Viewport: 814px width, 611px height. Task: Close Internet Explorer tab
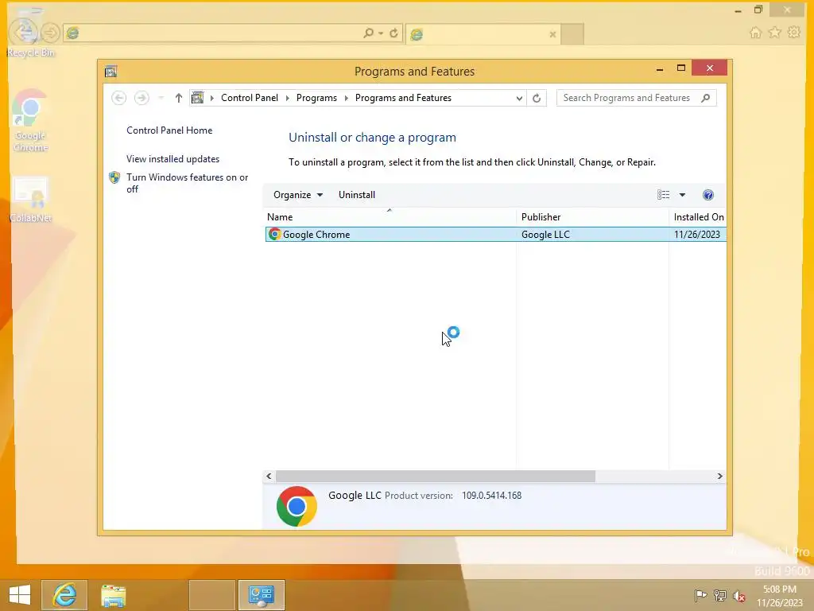(553, 34)
